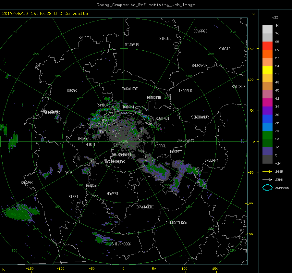Image resolution: width=292 pixels, height=273 pixels.
Task: Click the SINDGI city label
Action: point(165,39)
